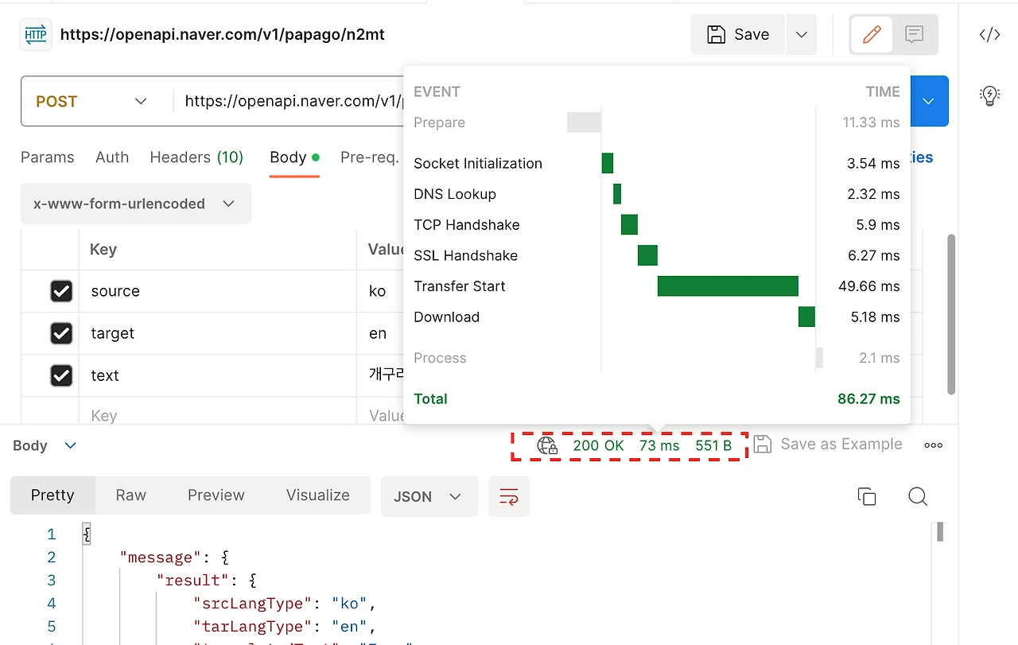Select the Preview response view tab
Screen dimensions: 1018x645
pos(216,495)
